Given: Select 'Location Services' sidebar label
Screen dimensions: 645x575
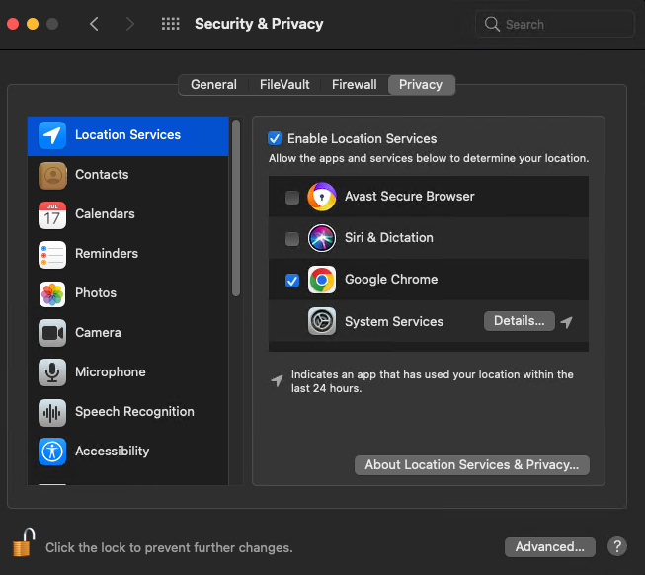Looking at the screenshot, I should tap(127, 135).
